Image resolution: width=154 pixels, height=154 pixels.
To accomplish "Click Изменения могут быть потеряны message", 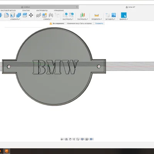I will pyautogui.click(x=79, y=23).
